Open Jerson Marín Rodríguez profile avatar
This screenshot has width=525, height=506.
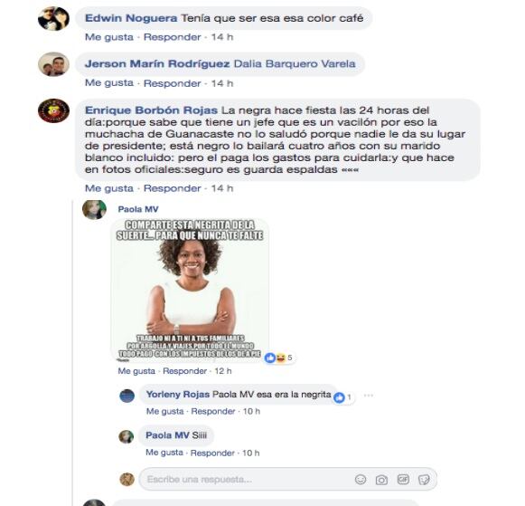point(53,64)
